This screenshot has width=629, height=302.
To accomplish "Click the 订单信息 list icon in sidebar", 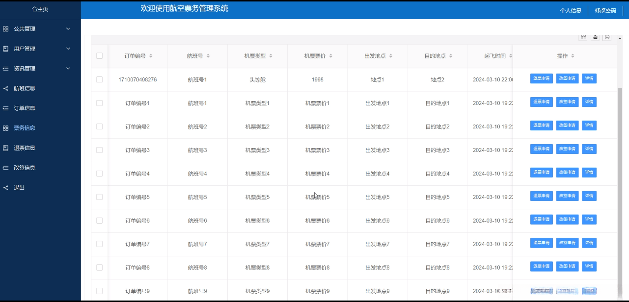I will [6, 108].
